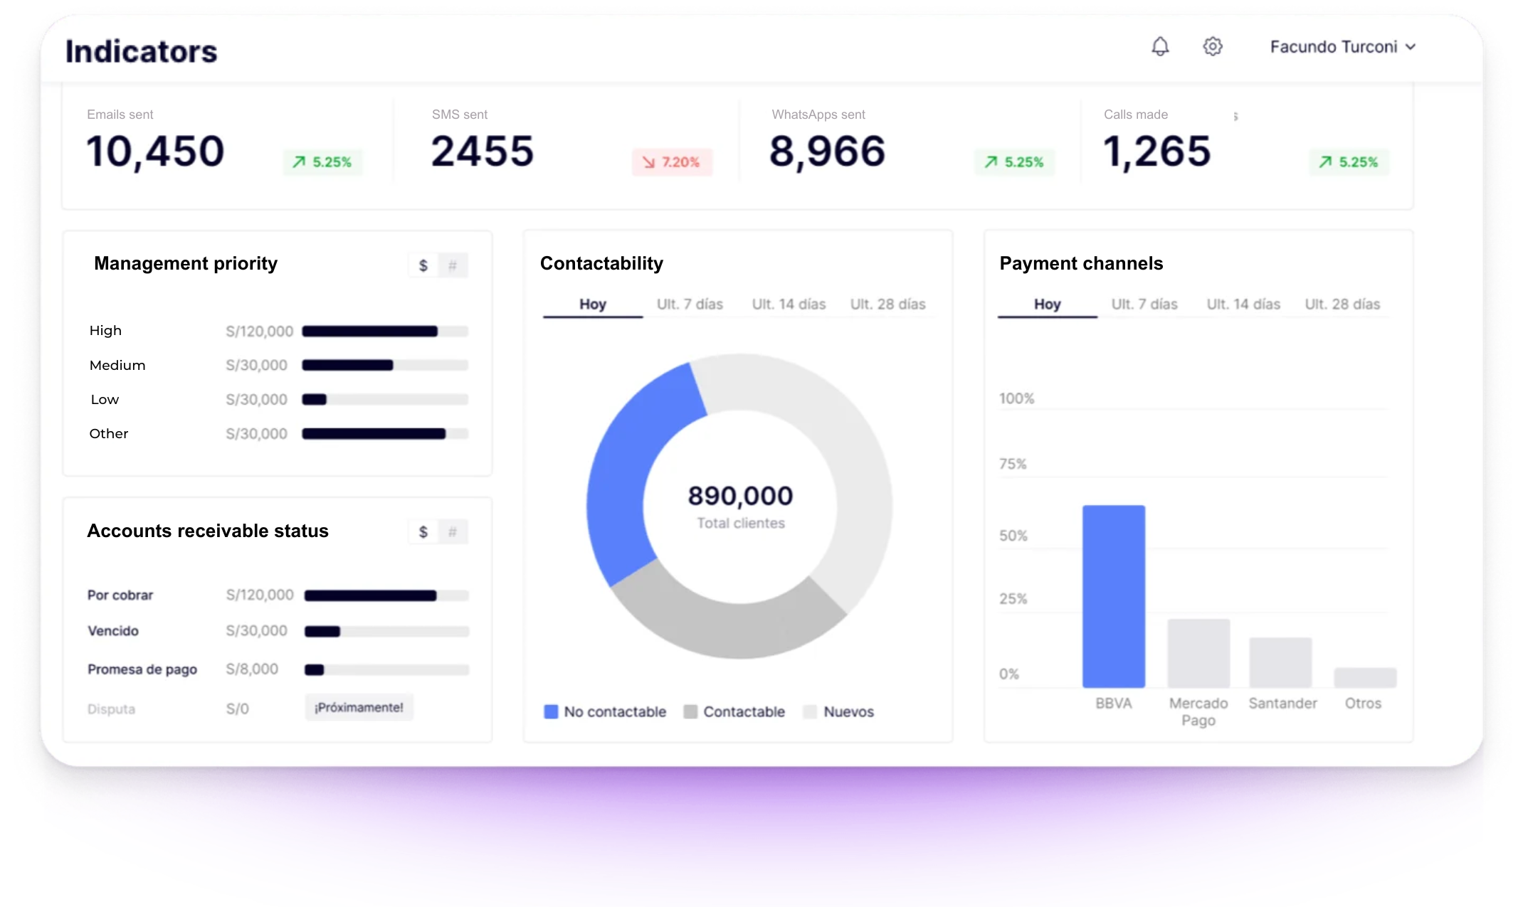Select Ult. 7 días in Payment channels
The height and width of the screenshot is (907, 1523).
click(x=1144, y=304)
